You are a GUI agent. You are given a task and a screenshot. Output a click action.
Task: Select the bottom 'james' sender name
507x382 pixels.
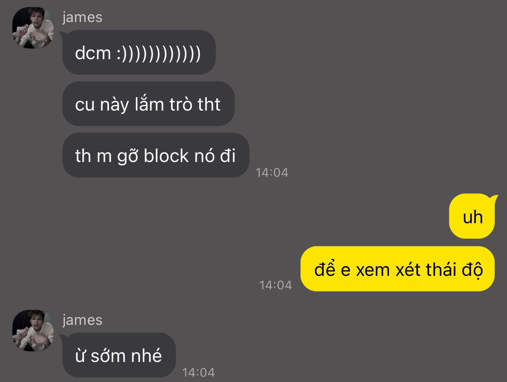(x=82, y=320)
